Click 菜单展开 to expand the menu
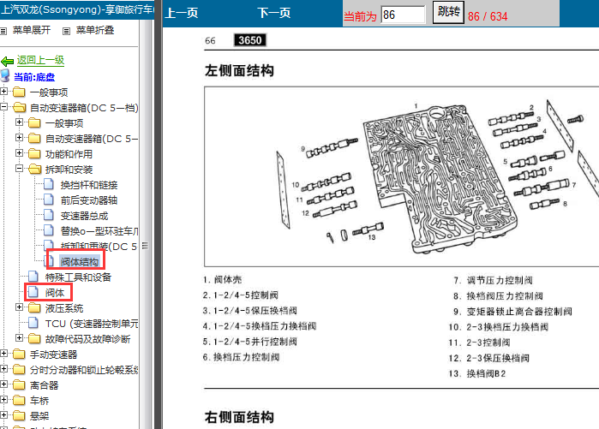Screen dimensions: 599x429 coord(32,30)
